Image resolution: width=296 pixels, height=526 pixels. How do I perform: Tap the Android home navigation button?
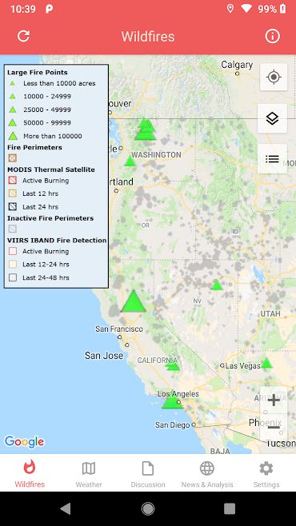(x=148, y=509)
